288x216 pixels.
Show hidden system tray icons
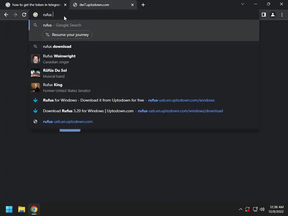(241, 209)
